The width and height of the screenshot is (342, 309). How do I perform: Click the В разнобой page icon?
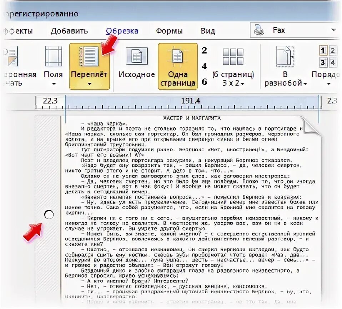(x=285, y=56)
